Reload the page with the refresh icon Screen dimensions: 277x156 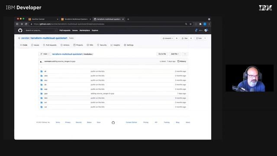pyautogui.click(x=26, y=24)
